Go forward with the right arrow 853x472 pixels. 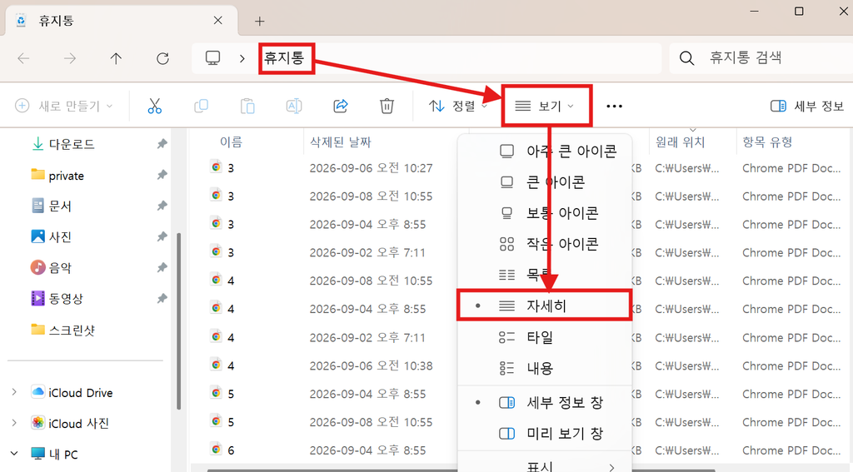point(70,58)
